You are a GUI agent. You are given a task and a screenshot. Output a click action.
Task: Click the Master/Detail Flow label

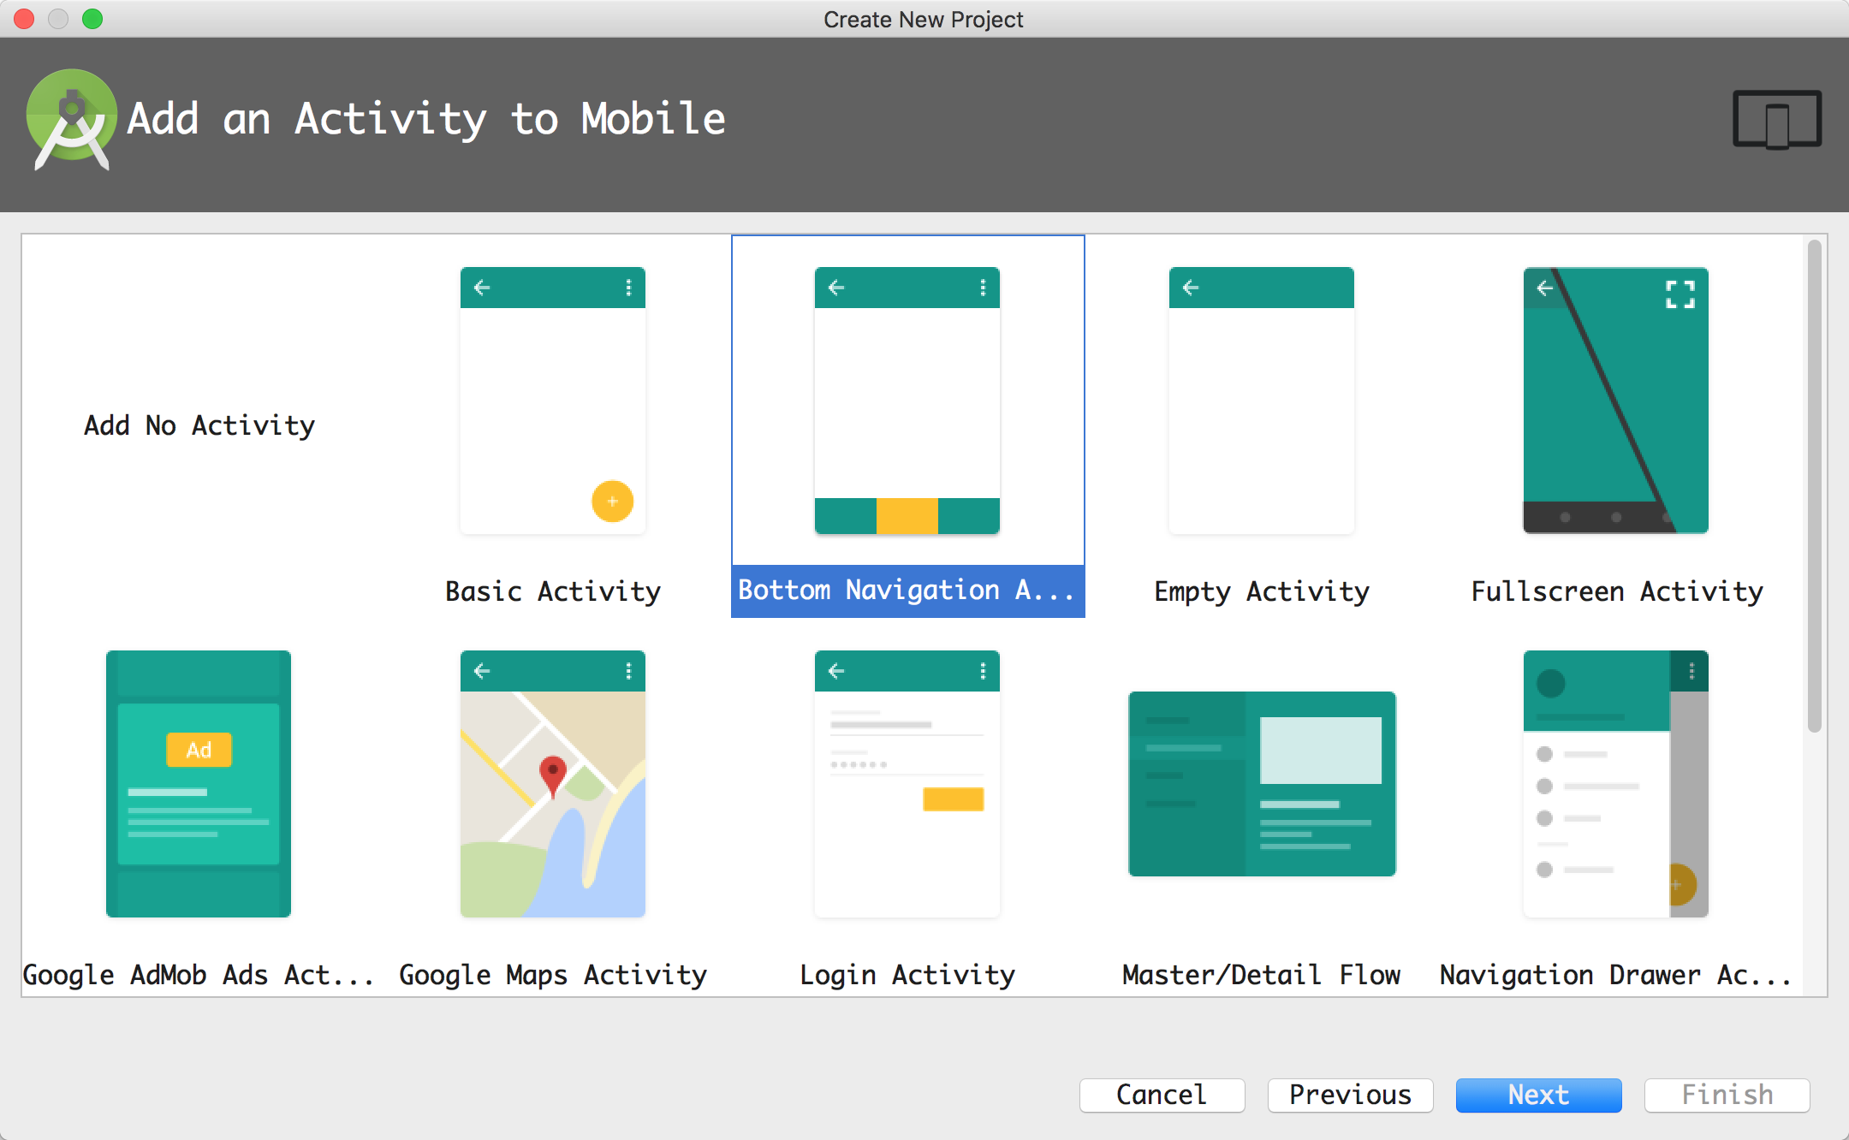pyautogui.click(x=1262, y=975)
